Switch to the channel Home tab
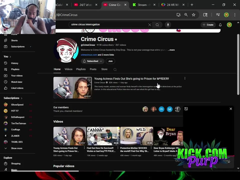240x180 pixels. pyautogui.click(x=57, y=69)
